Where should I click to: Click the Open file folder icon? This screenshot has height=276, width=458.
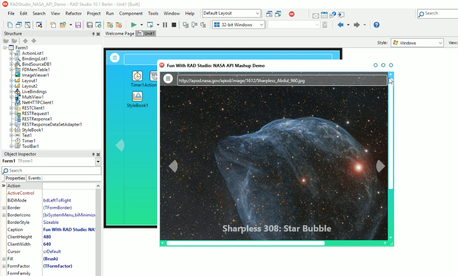[x=63, y=25]
